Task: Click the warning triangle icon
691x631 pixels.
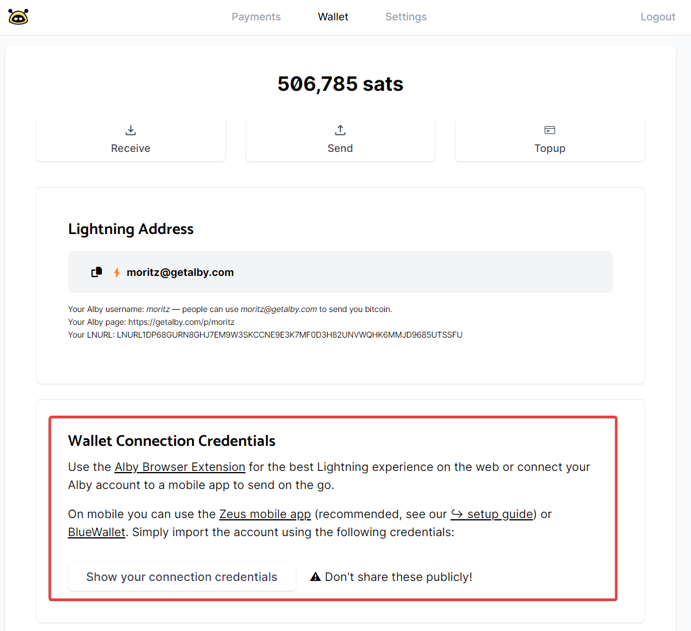Action: tap(316, 577)
